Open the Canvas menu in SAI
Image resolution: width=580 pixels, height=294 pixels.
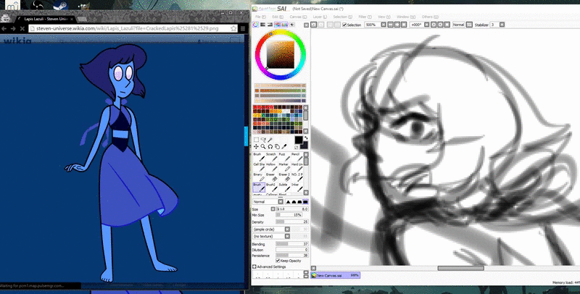click(298, 17)
